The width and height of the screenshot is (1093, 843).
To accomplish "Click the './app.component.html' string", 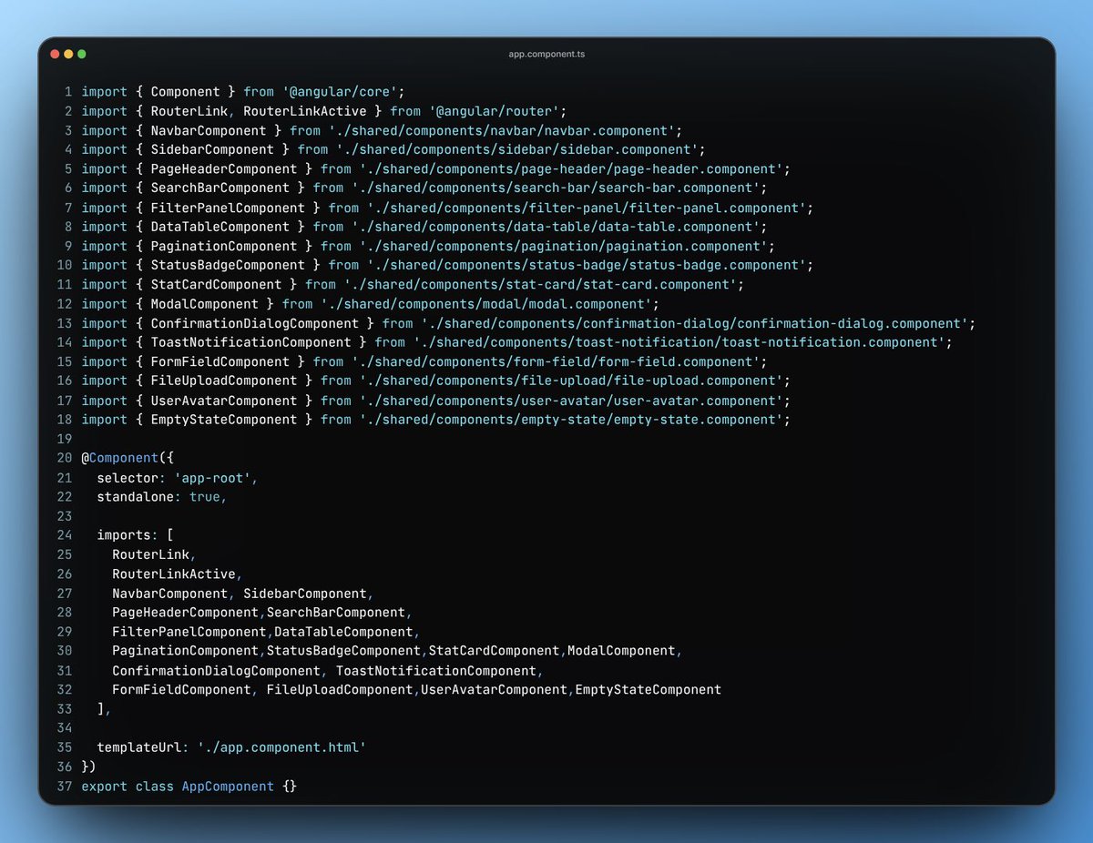I will point(281,747).
